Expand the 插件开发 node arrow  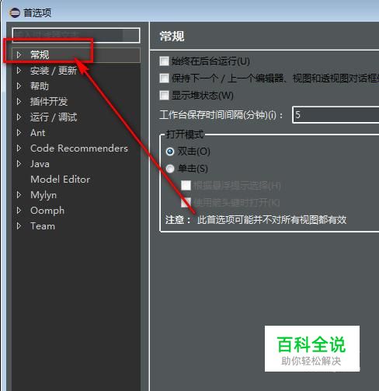[x=19, y=101]
